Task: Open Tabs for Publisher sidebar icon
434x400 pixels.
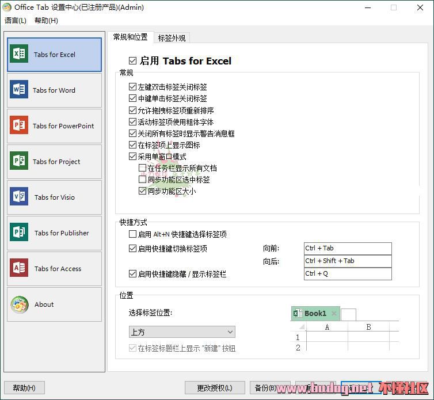Action: coord(19,233)
